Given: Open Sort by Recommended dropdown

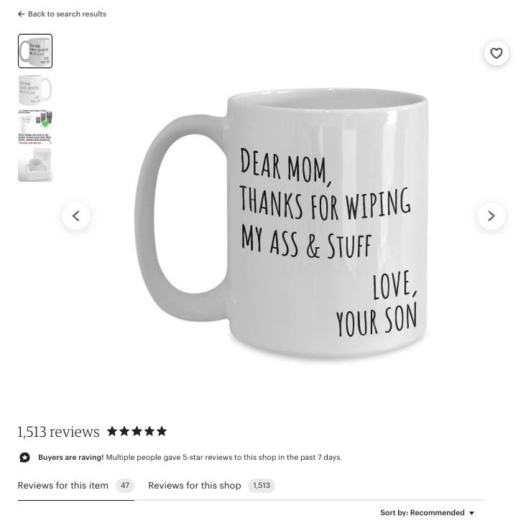Looking at the screenshot, I should [x=427, y=513].
